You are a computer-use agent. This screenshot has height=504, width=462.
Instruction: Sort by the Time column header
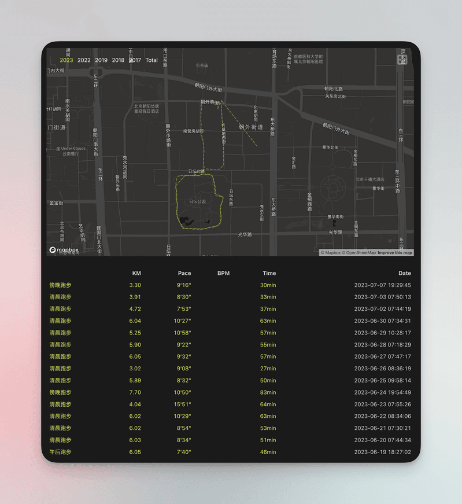coord(269,273)
